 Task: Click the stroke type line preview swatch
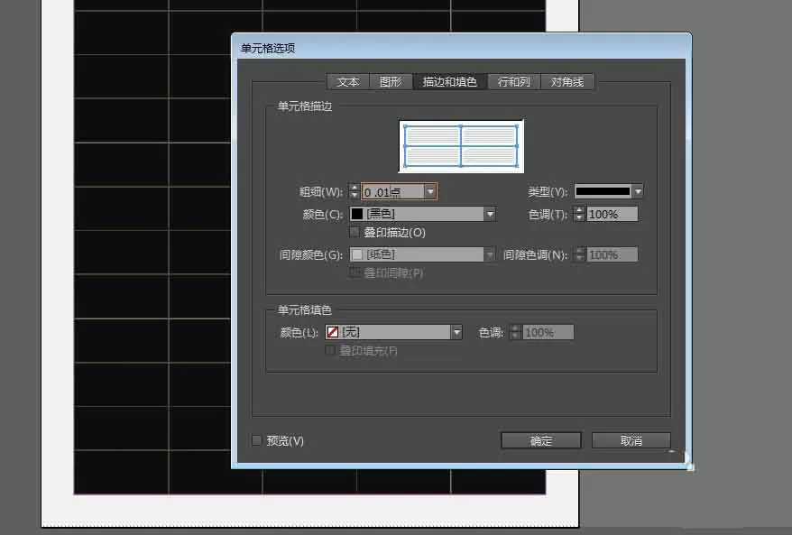tap(603, 191)
